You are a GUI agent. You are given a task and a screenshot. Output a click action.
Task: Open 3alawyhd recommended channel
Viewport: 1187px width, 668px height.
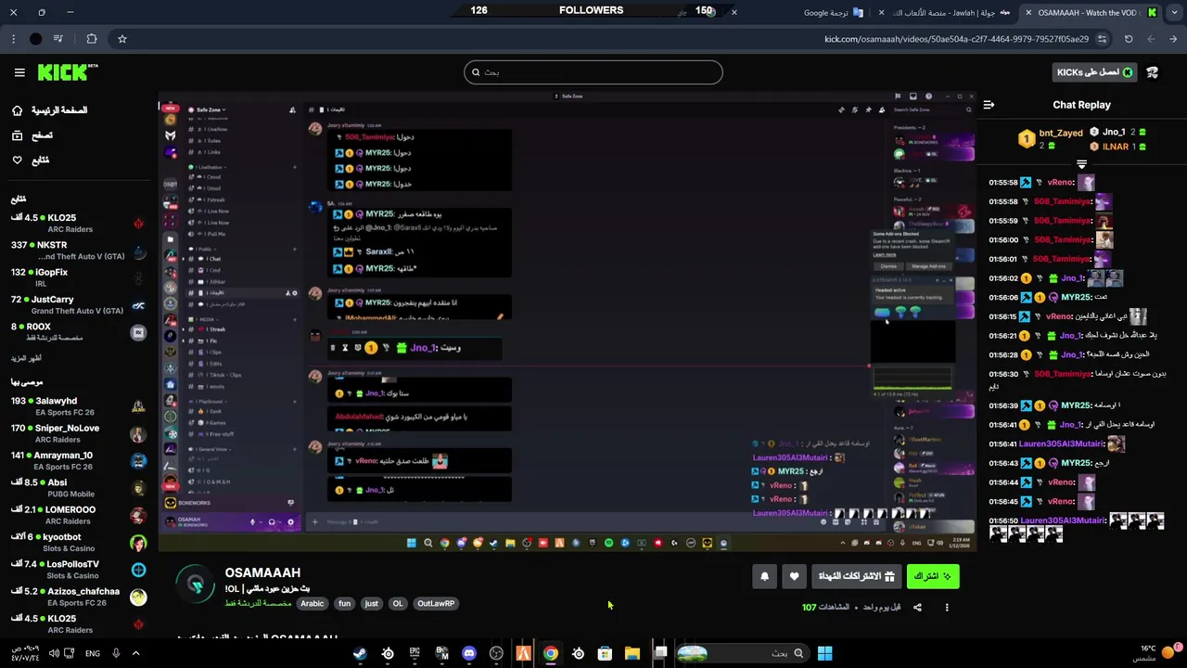[x=79, y=405]
